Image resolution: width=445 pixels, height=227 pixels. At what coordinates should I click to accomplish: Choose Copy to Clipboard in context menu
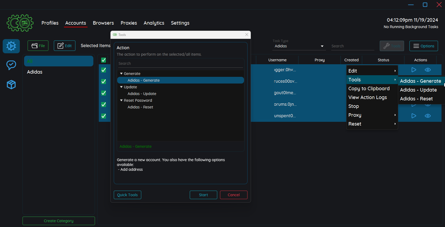pos(369,89)
